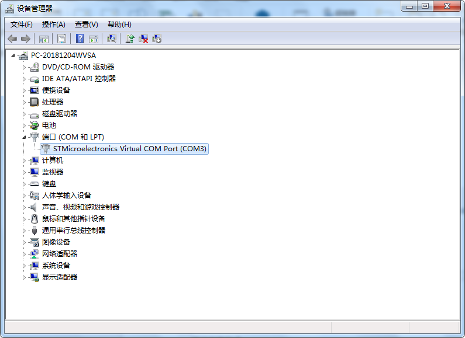465x338 pixels.
Task: Close the 设备管理器 window
Action: pos(447,6)
